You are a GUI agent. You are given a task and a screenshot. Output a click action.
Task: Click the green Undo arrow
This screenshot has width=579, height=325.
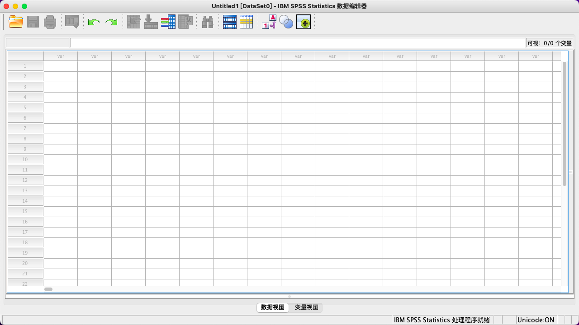pos(94,22)
